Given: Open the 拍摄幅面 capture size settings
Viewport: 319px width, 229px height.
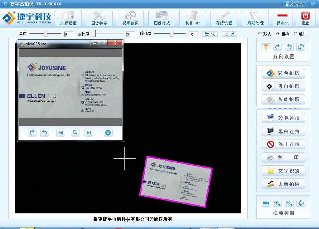Looking at the screenshot, I should click(68, 18).
